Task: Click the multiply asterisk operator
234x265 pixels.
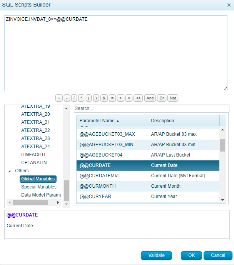Action: [x=81, y=98]
